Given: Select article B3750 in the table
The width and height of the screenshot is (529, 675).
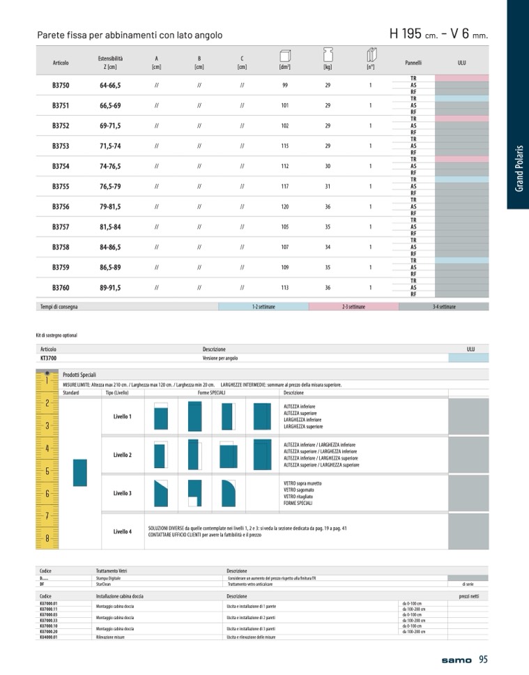Looking at the screenshot, I should point(61,85).
